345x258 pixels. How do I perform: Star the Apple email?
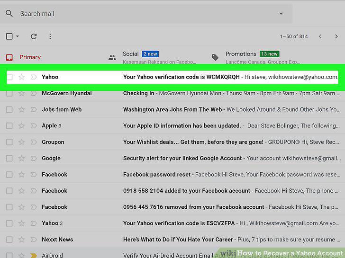pos(21,126)
